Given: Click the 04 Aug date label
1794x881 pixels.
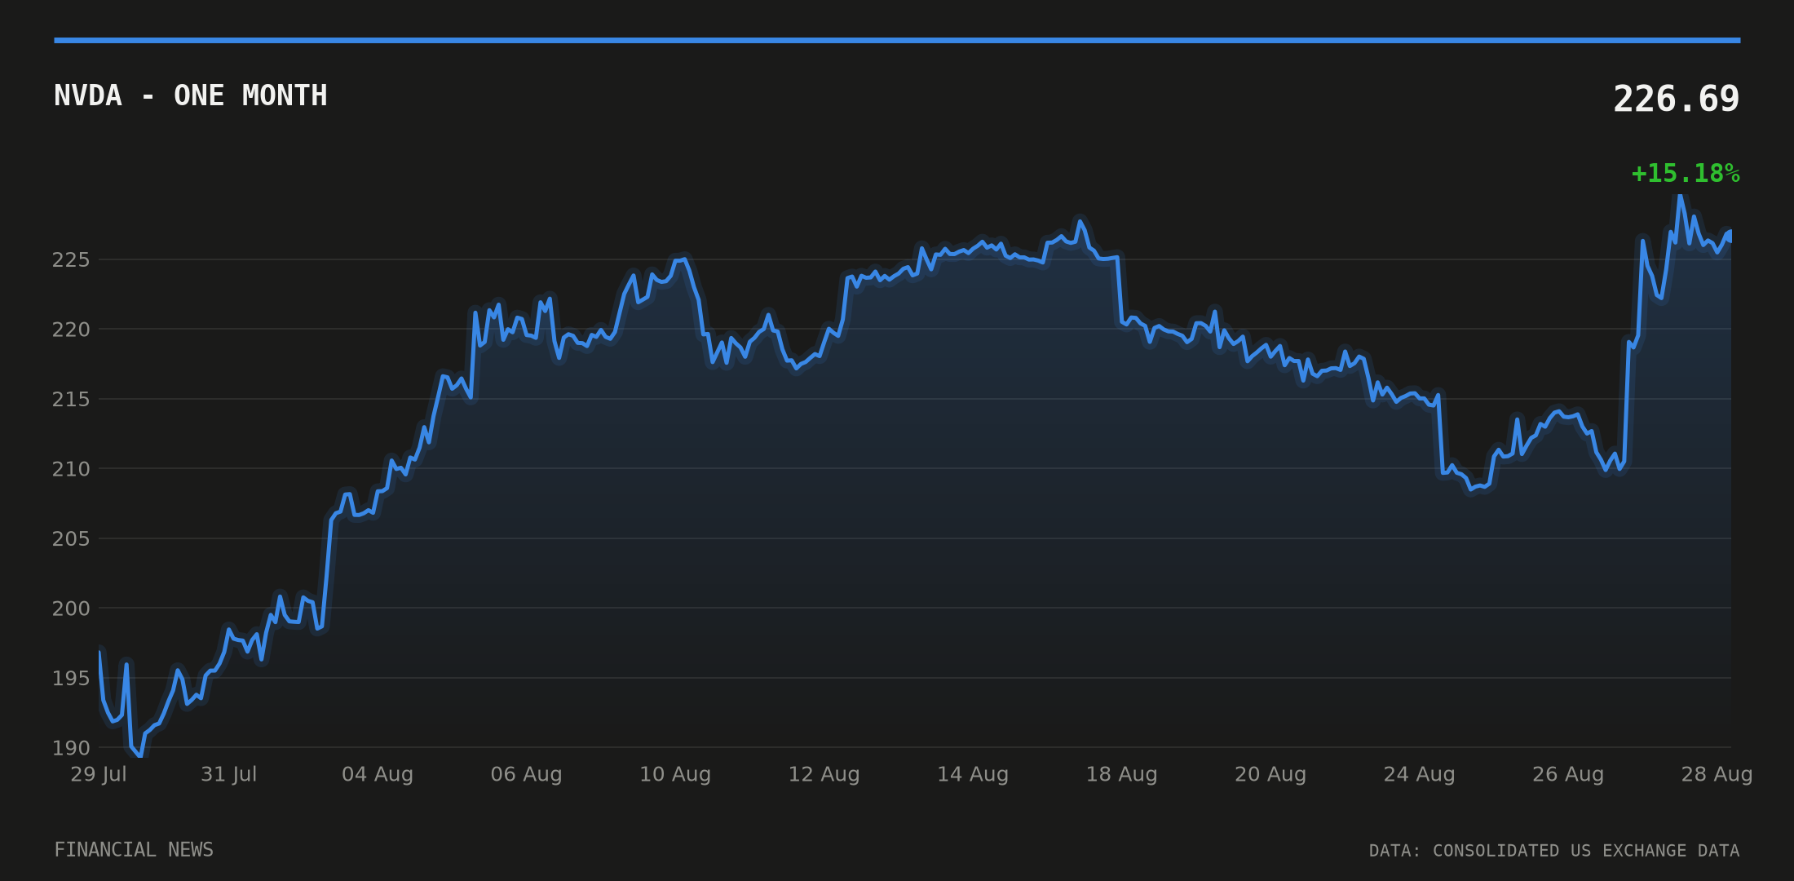Looking at the screenshot, I should (x=378, y=774).
